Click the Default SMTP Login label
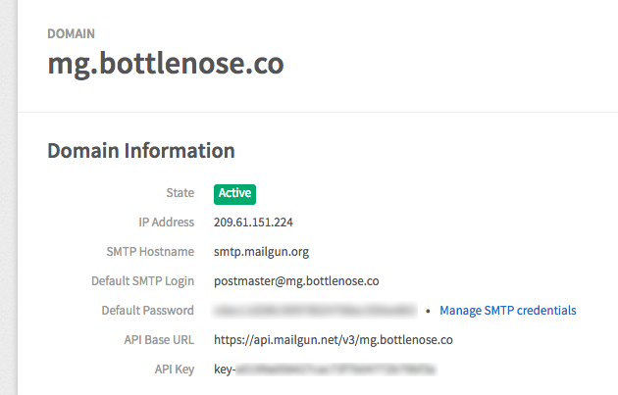Screen dimensions: 618x395 click(x=142, y=281)
